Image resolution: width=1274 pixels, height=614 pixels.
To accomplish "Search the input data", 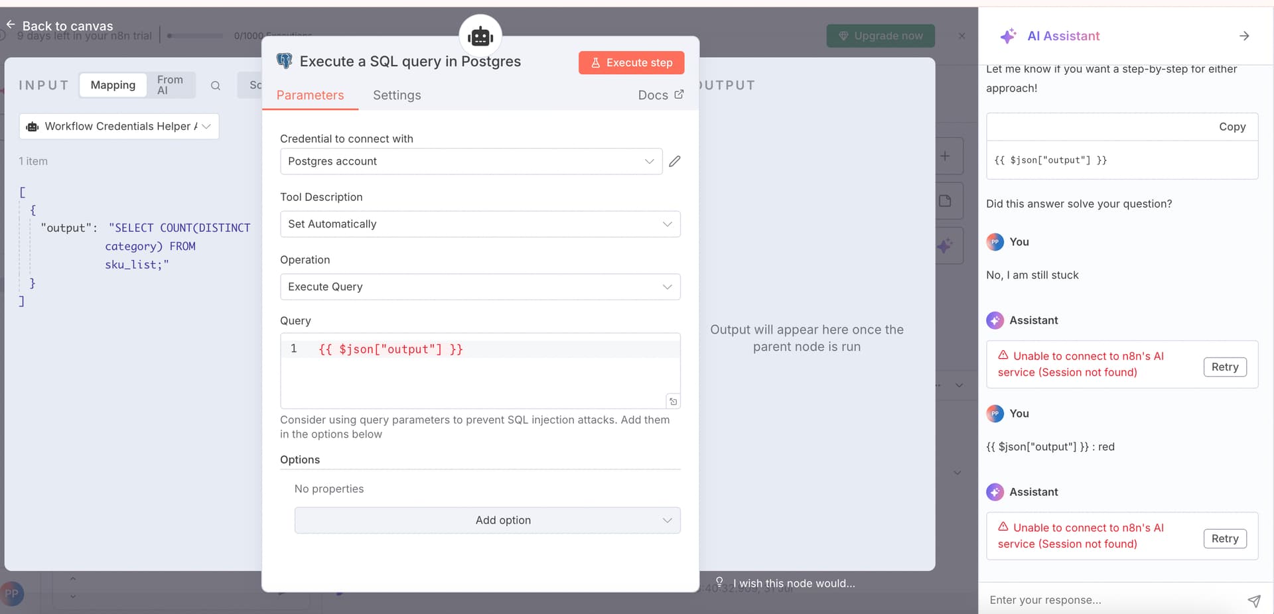I will (216, 86).
